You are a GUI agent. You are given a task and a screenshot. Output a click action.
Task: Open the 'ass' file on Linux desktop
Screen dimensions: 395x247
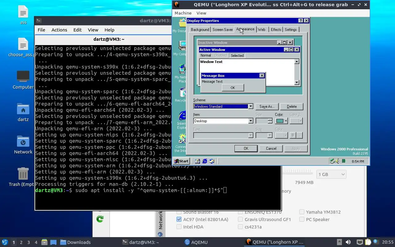23,15
